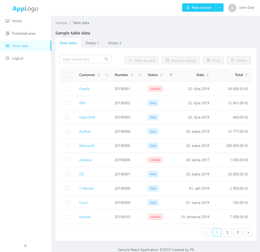The width and height of the screenshot is (260, 252).
Task: Open Protected area in the sidebar
Action: [x=25, y=33]
